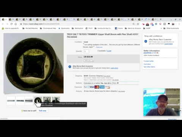Viewport: 182px width, 137px height.
Task: Open Contact seller link
Action: (149, 61)
